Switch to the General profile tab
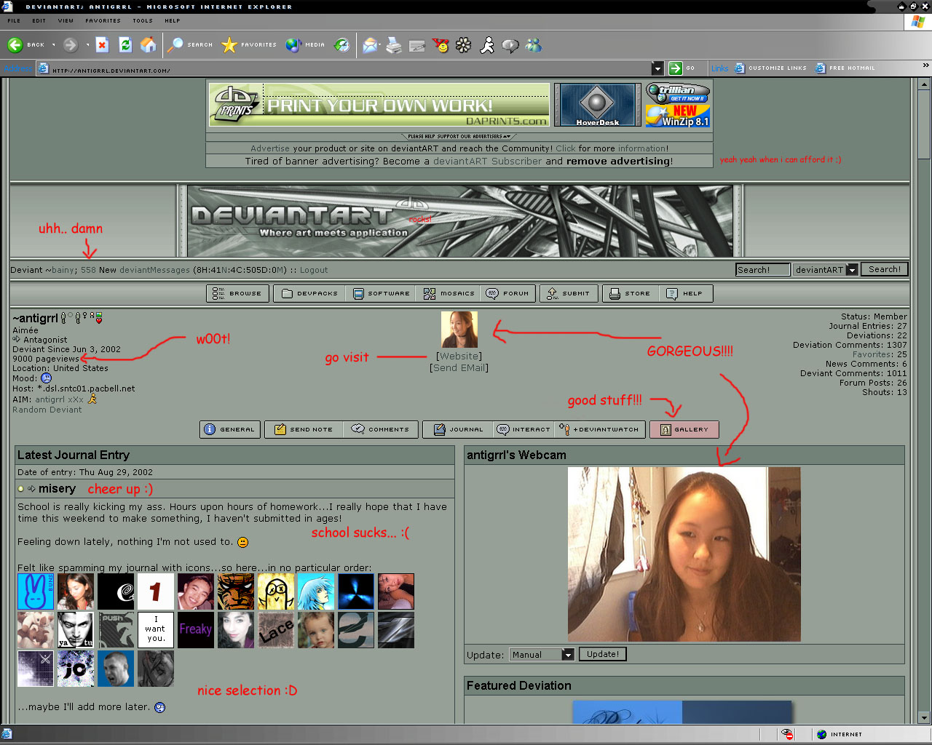The height and width of the screenshot is (745, 932). (230, 429)
